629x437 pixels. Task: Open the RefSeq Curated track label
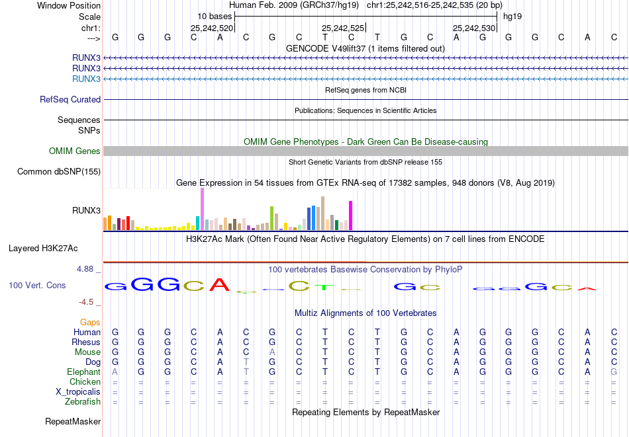tap(70, 99)
